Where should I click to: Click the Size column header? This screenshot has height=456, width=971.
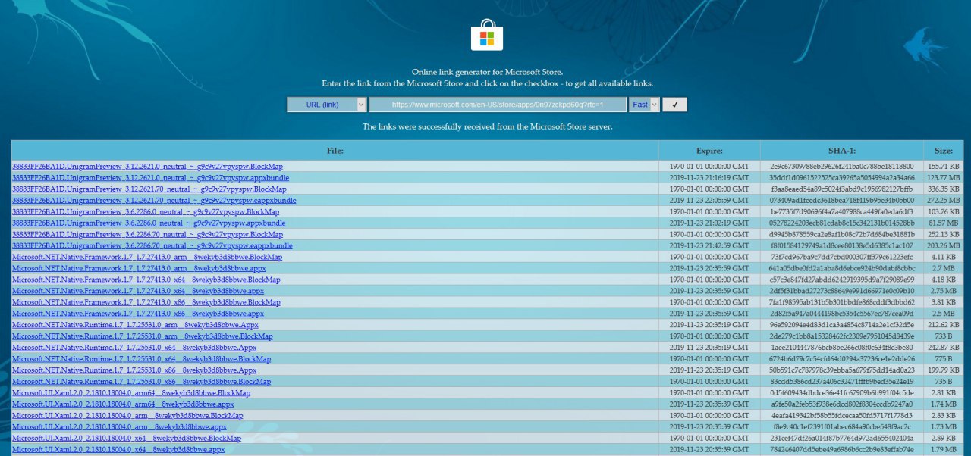coord(944,151)
